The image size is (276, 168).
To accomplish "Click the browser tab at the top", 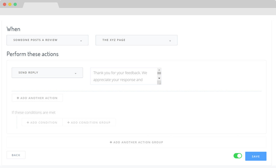I will click(41, 5).
